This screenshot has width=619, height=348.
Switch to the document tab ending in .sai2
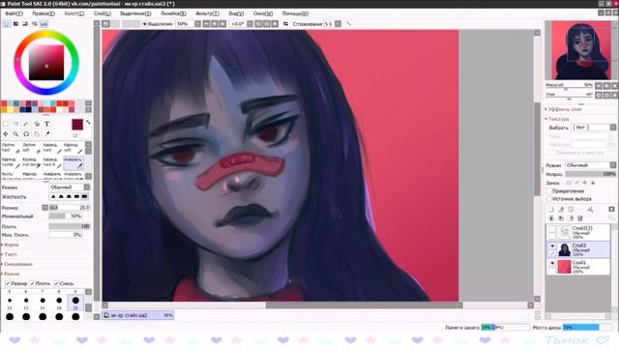click(x=137, y=315)
